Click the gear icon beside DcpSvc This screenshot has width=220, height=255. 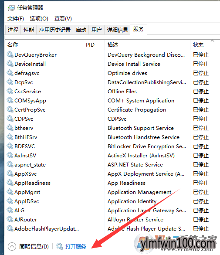tap(10, 82)
